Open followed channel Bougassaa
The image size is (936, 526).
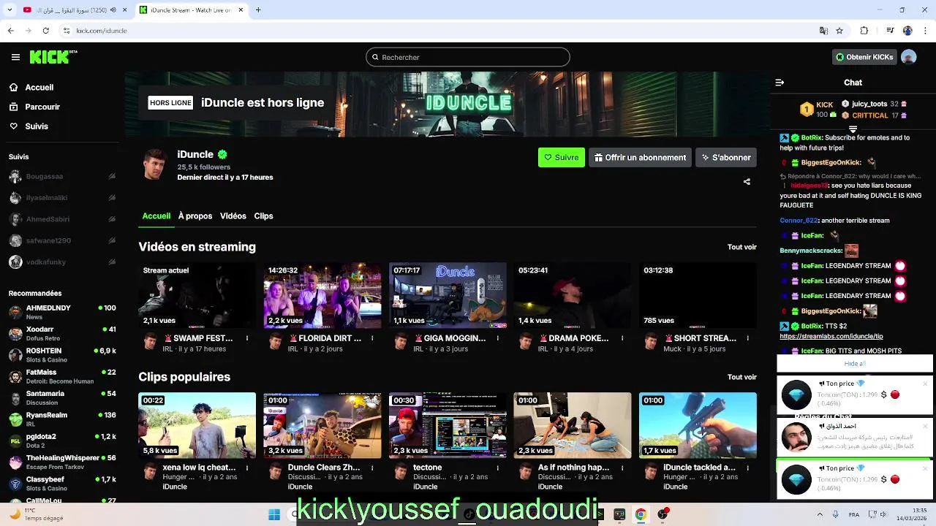point(61,176)
